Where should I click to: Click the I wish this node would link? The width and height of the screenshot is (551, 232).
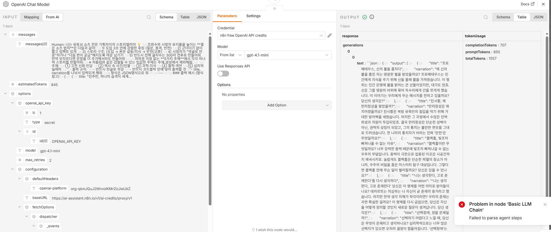[274, 230]
